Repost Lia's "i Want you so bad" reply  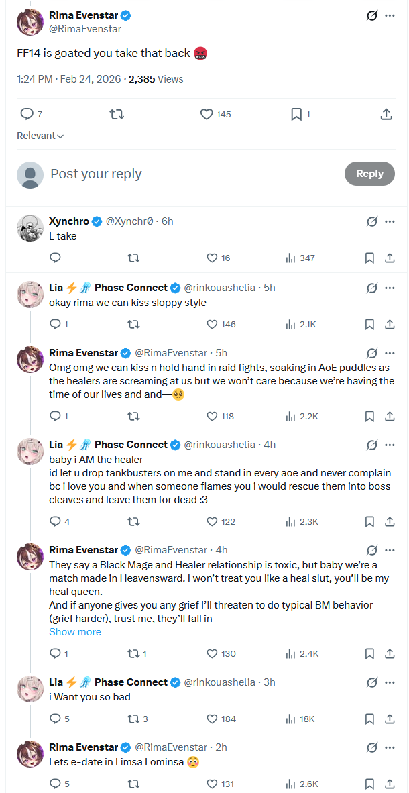tap(133, 719)
